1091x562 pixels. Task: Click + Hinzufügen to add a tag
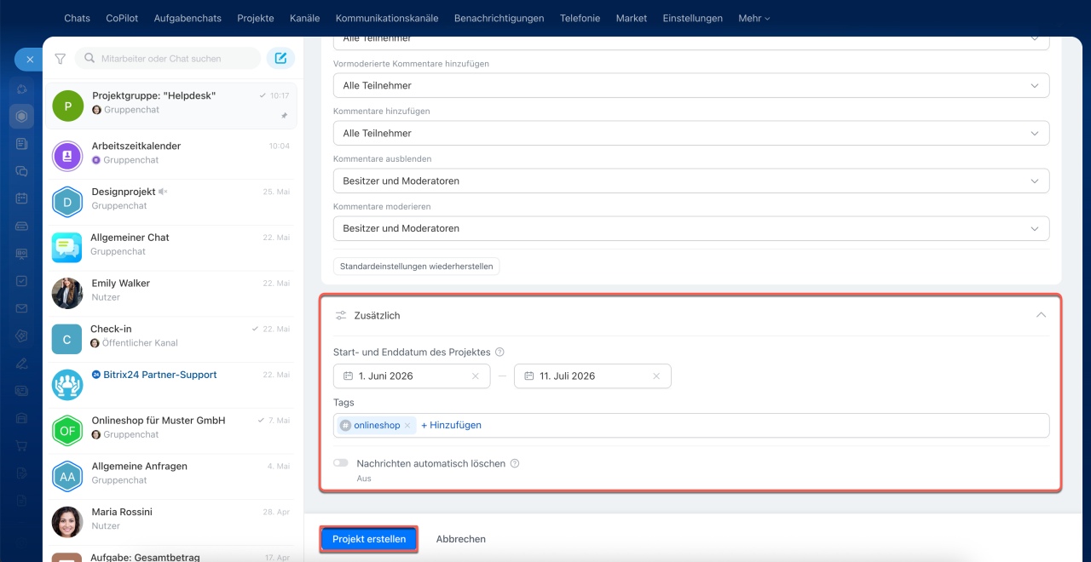[x=451, y=425]
